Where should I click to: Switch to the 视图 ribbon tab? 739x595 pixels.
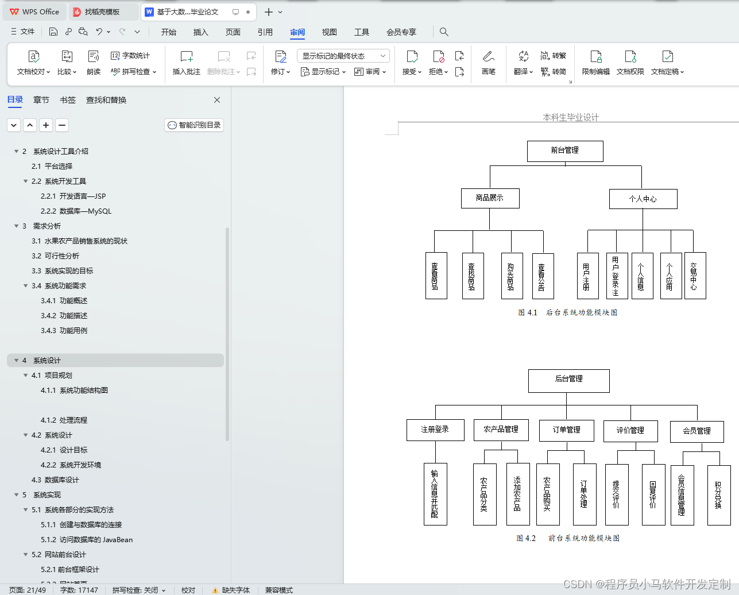(x=330, y=32)
